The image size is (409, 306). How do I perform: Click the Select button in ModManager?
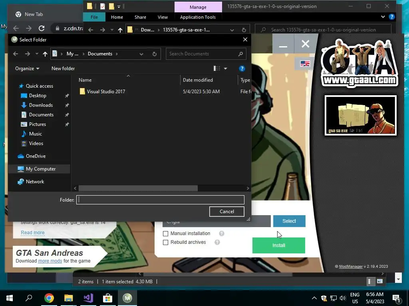coord(289,221)
